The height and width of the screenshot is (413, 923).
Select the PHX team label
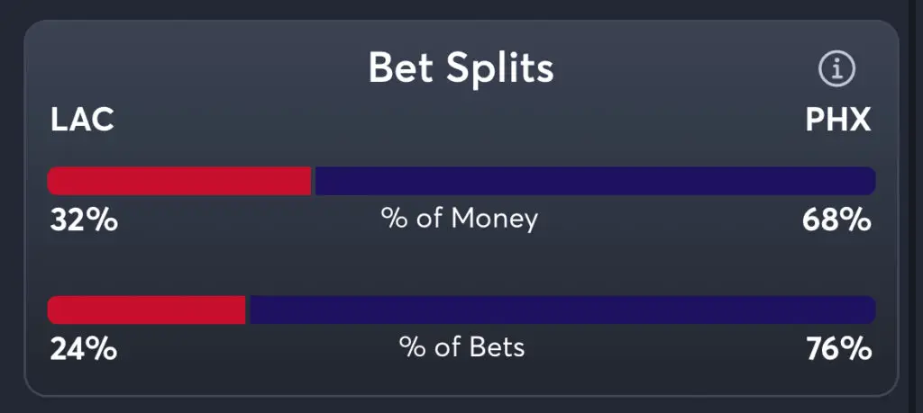pyautogui.click(x=838, y=120)
